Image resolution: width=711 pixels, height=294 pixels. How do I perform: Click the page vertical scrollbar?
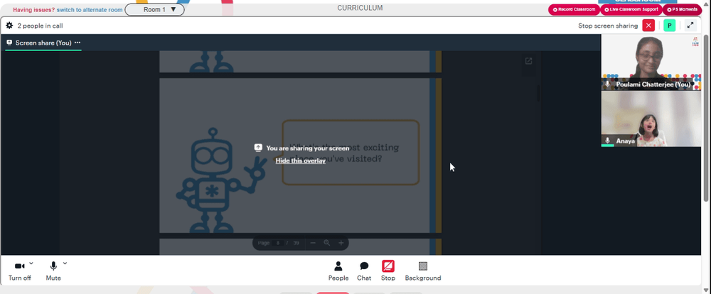coord(707,119)
